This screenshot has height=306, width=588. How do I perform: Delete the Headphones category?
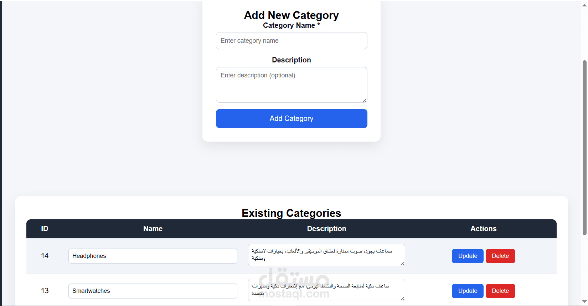point(500,256)
